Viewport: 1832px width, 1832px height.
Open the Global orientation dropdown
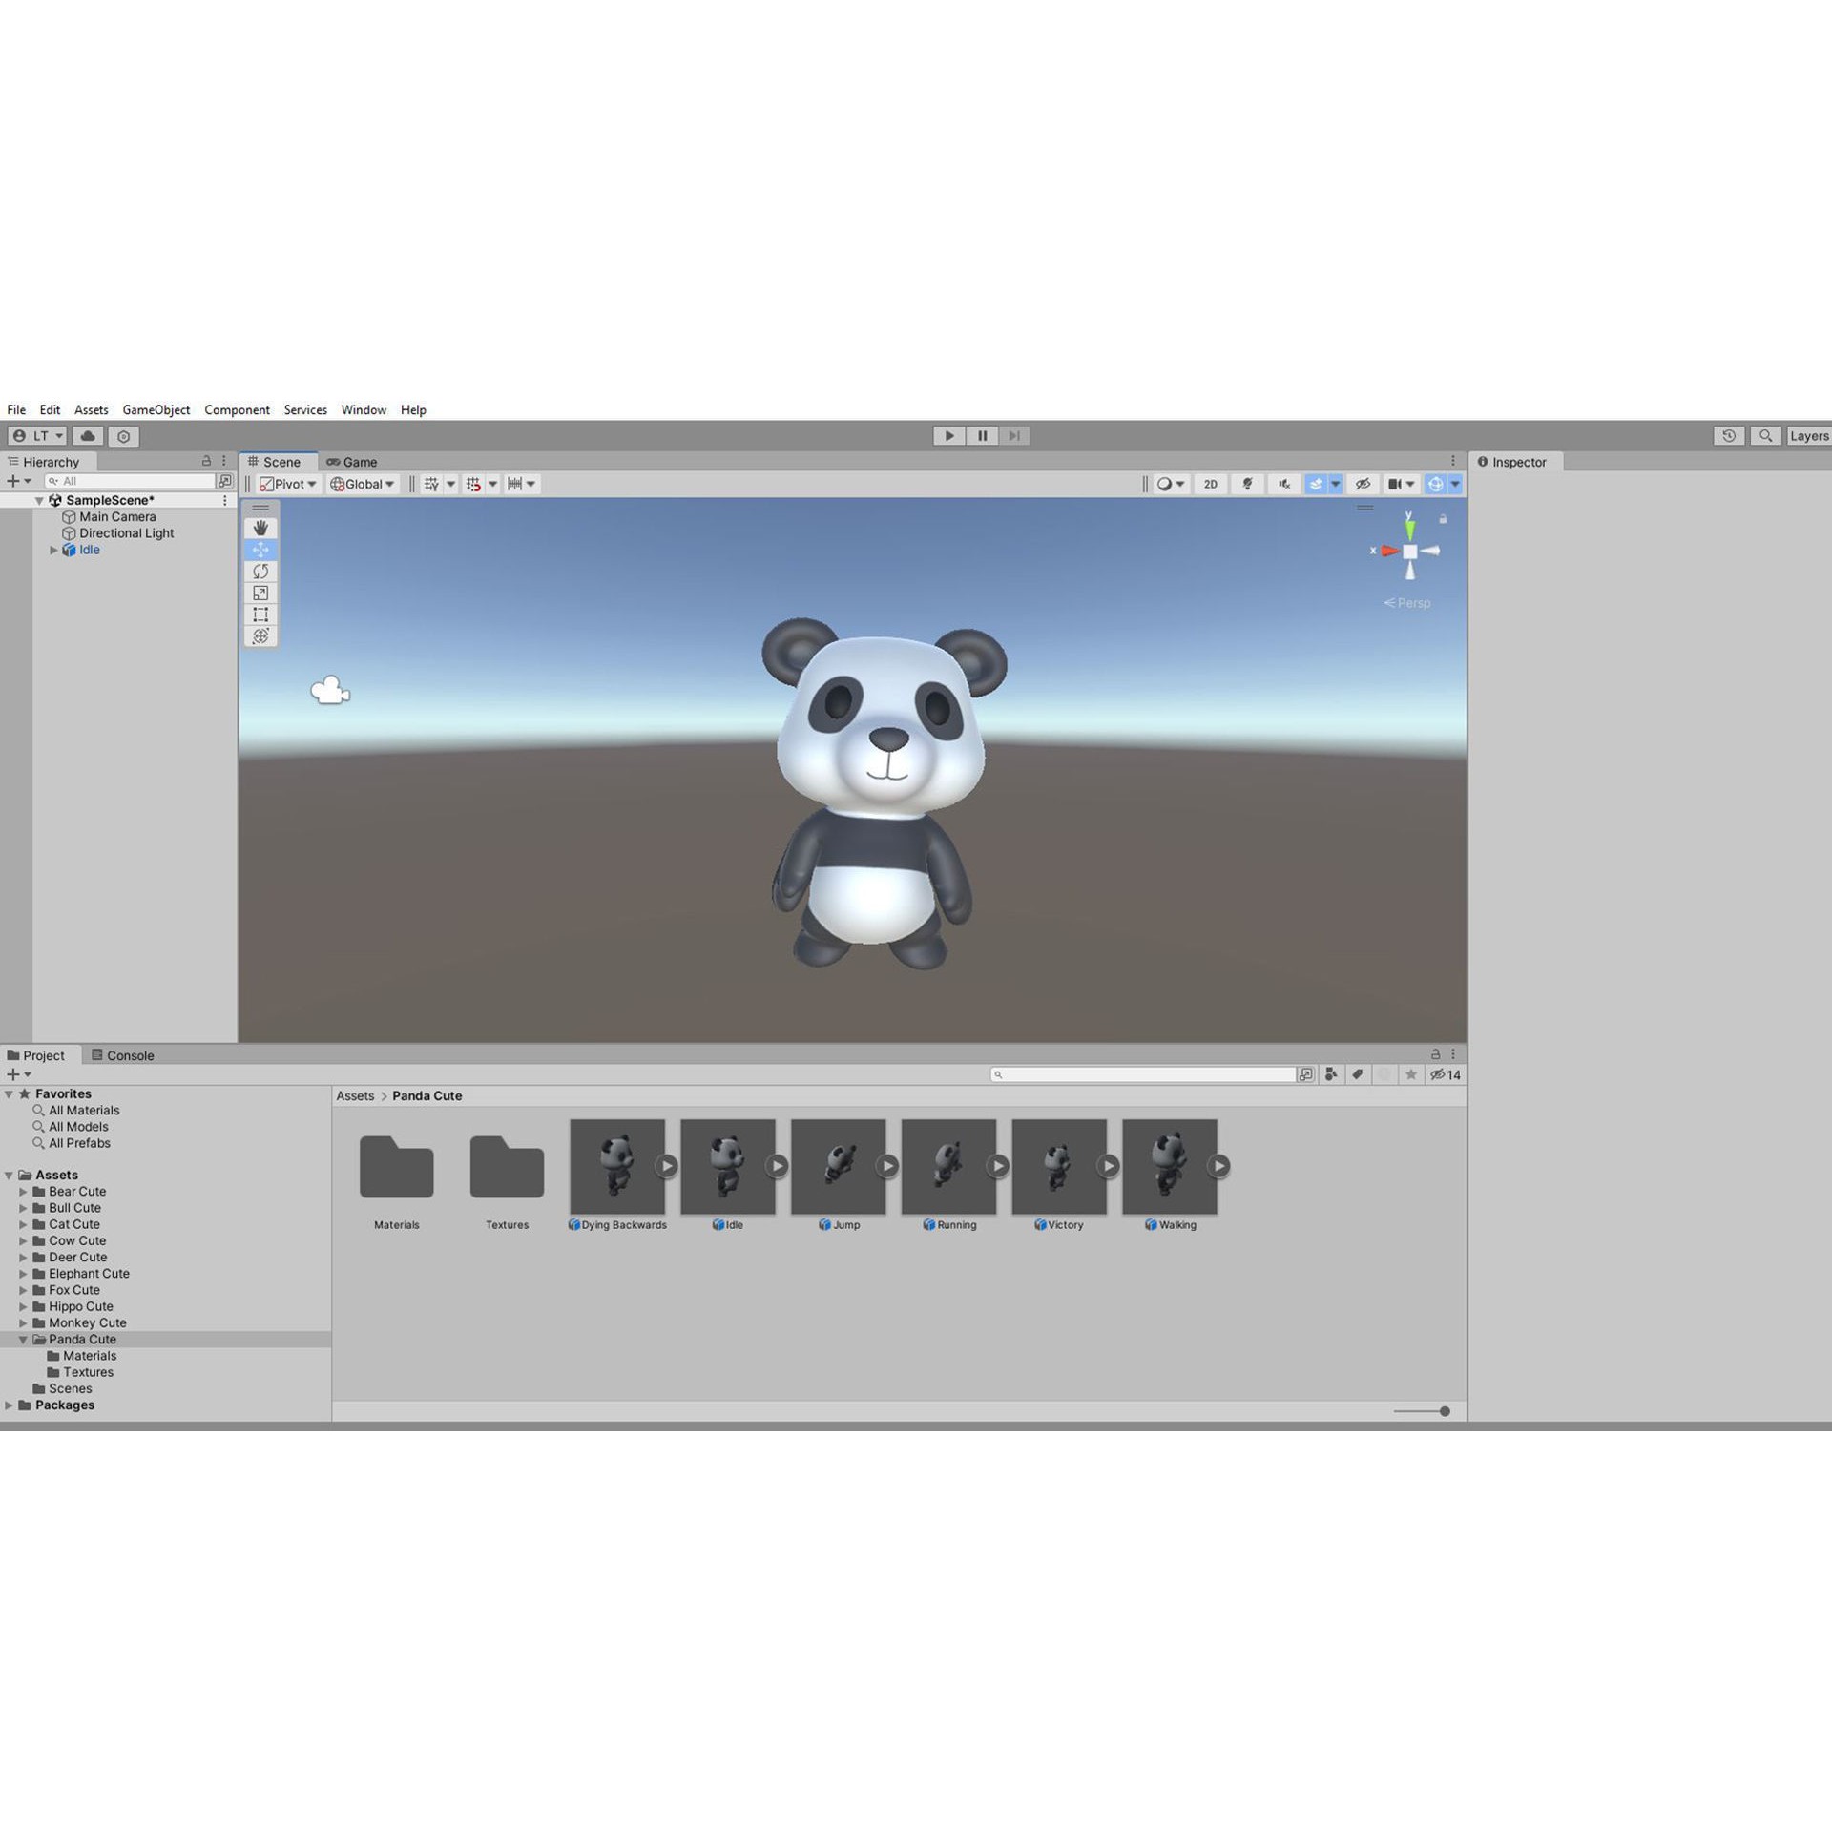click(x=362, y=484)
